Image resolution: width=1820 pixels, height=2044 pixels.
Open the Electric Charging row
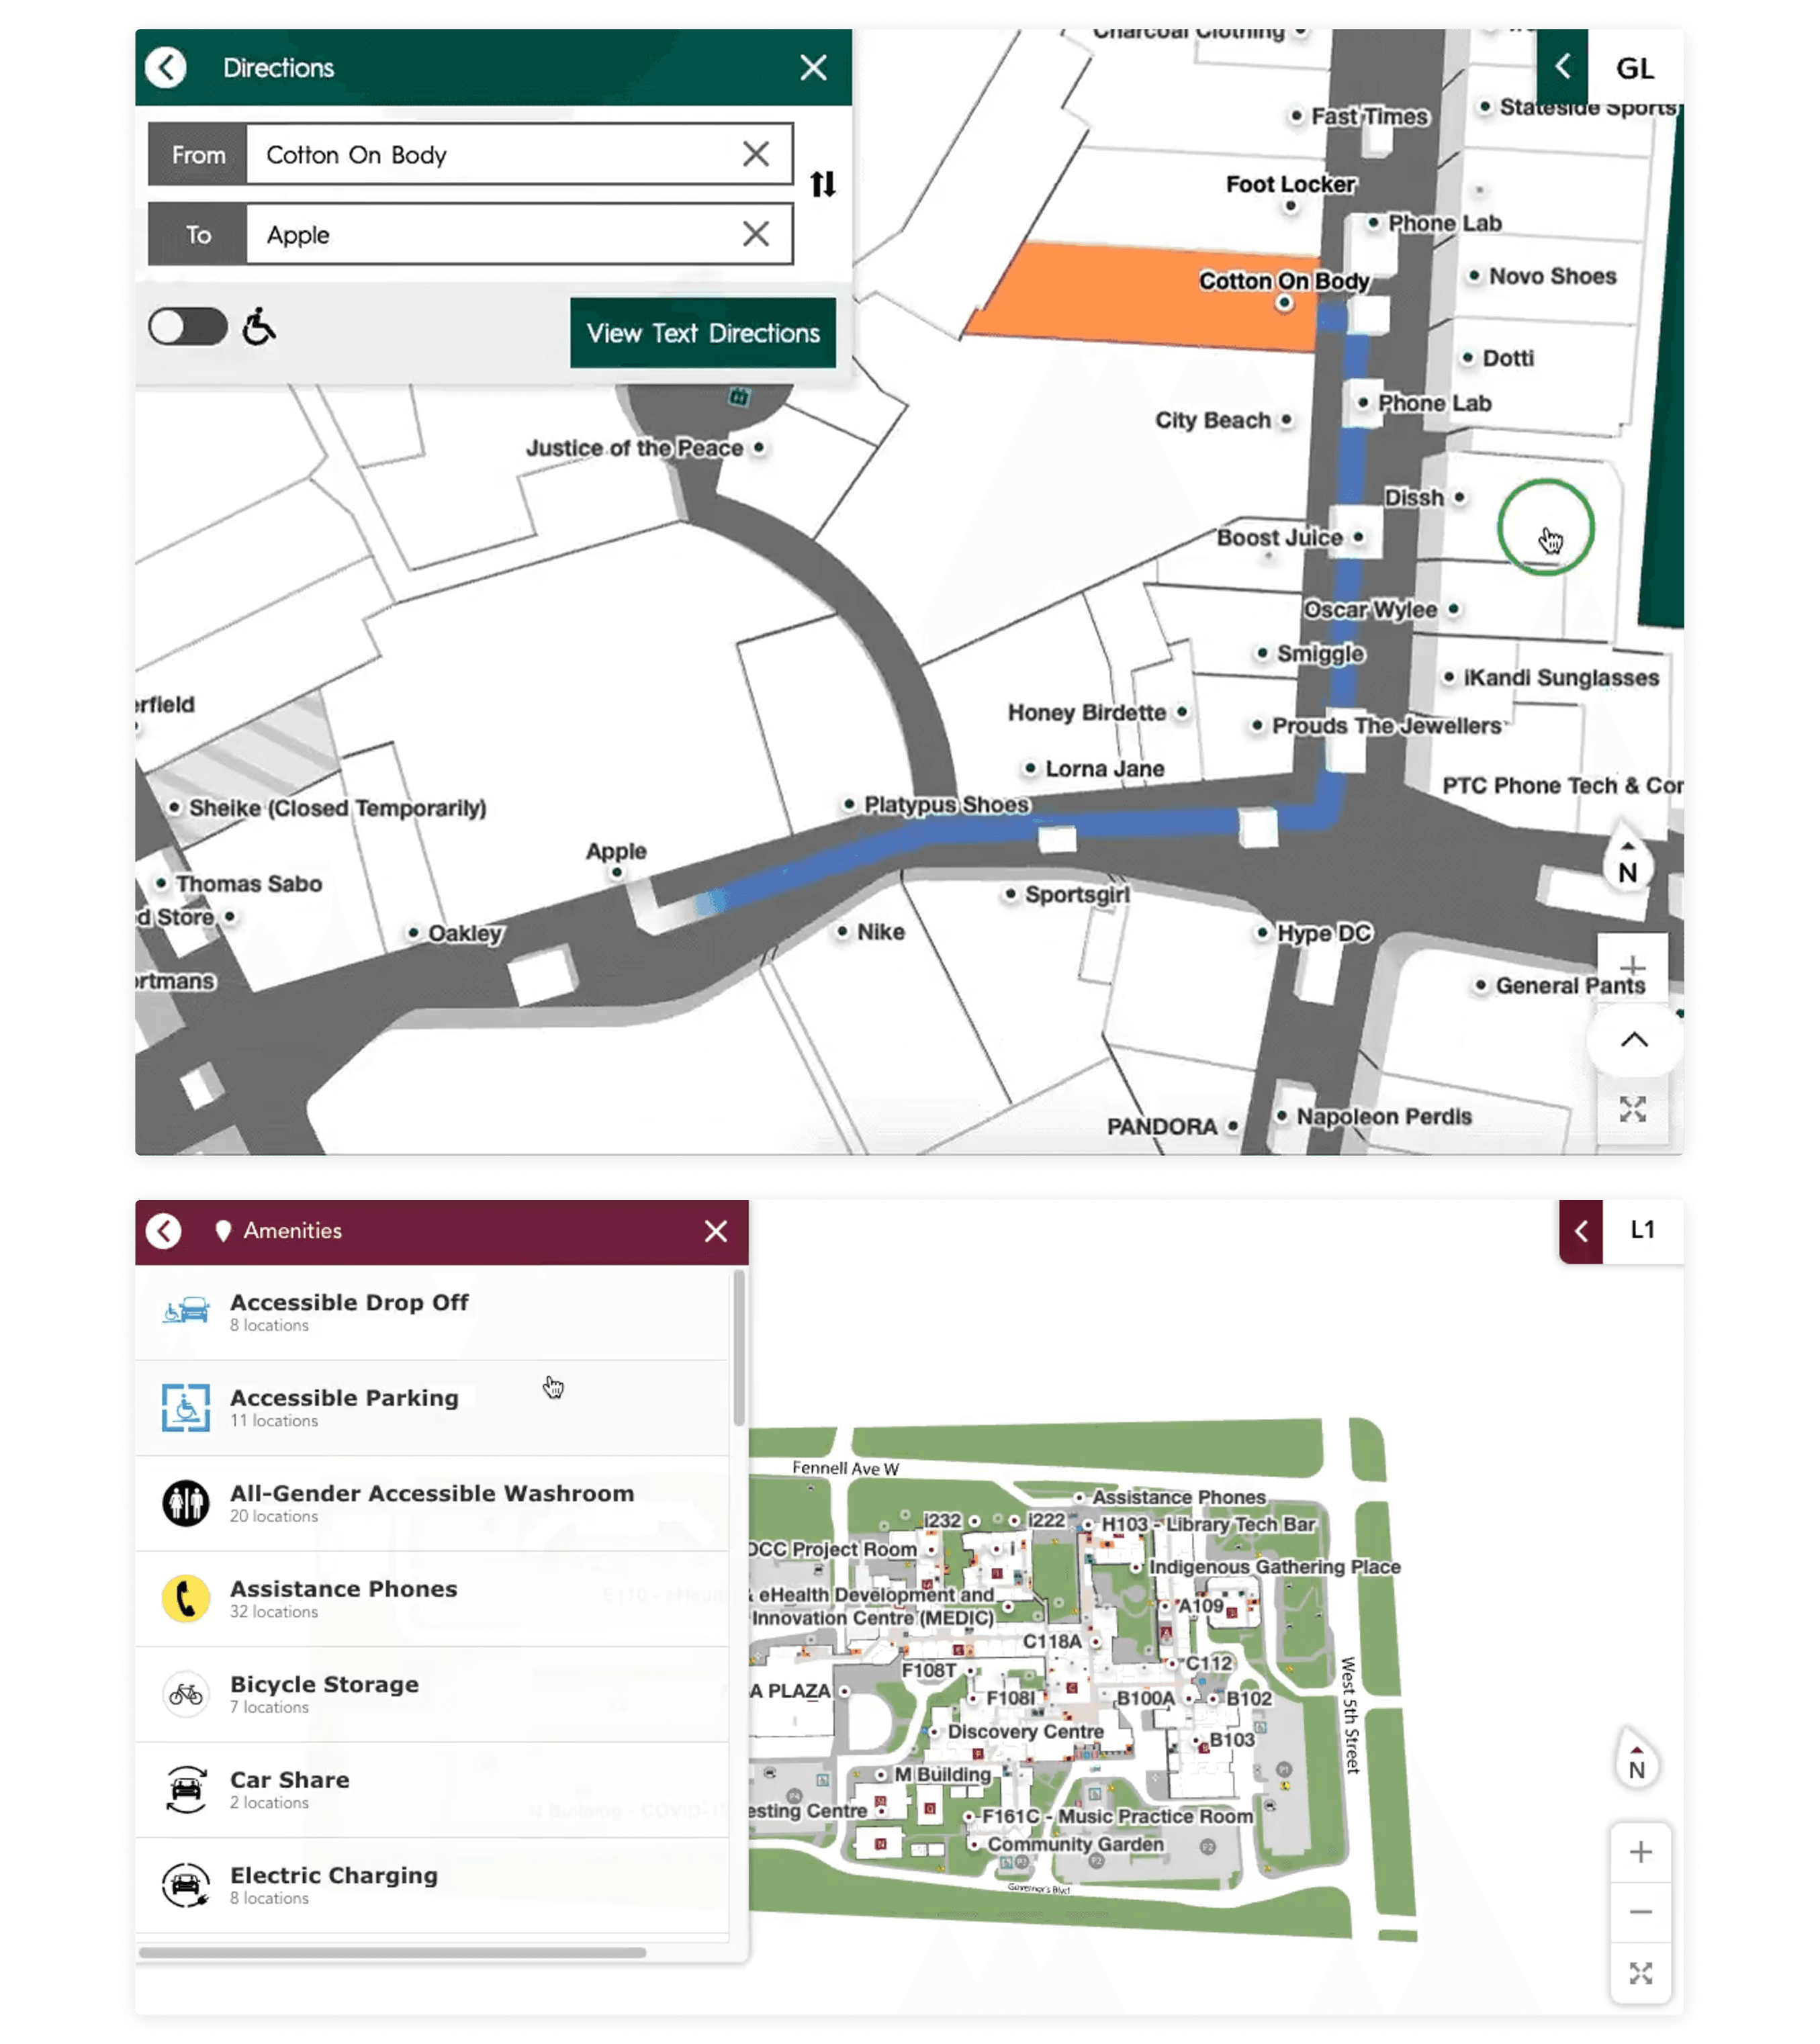click(432, 1885)
